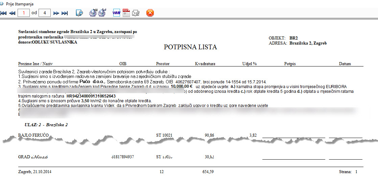Click the Prije štampanja window icon
The image size is (378, 191).
(2, 4)
